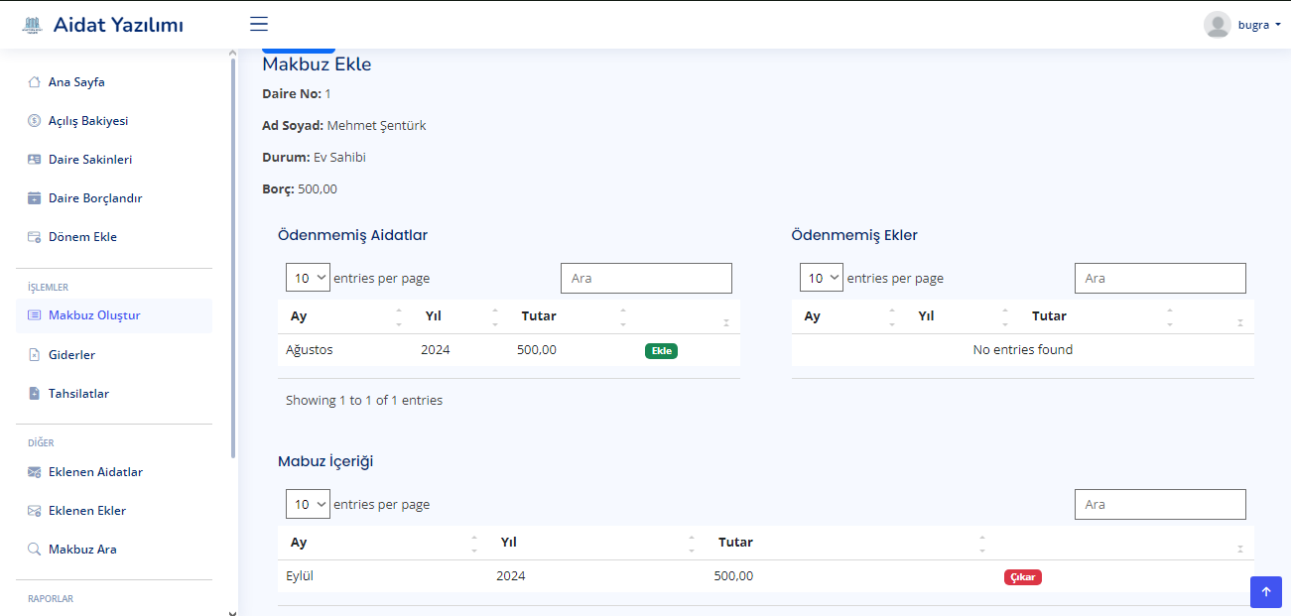This screenshot has width=1291, height=616.
Task: Change entries per page in Mabuz İçeriği
Action: point(308,504)
